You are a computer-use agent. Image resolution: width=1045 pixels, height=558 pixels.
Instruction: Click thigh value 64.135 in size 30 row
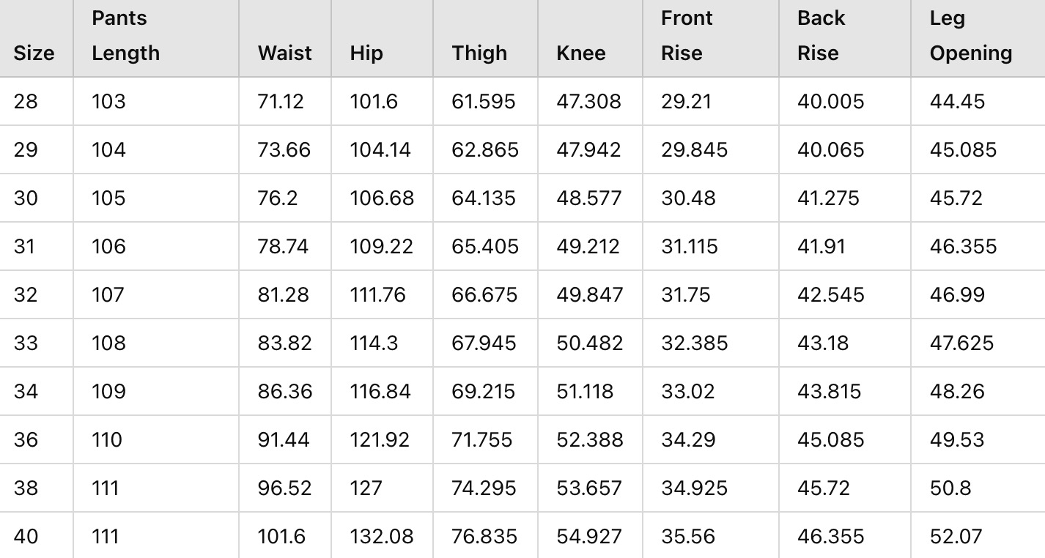click(x=484, y=198)
